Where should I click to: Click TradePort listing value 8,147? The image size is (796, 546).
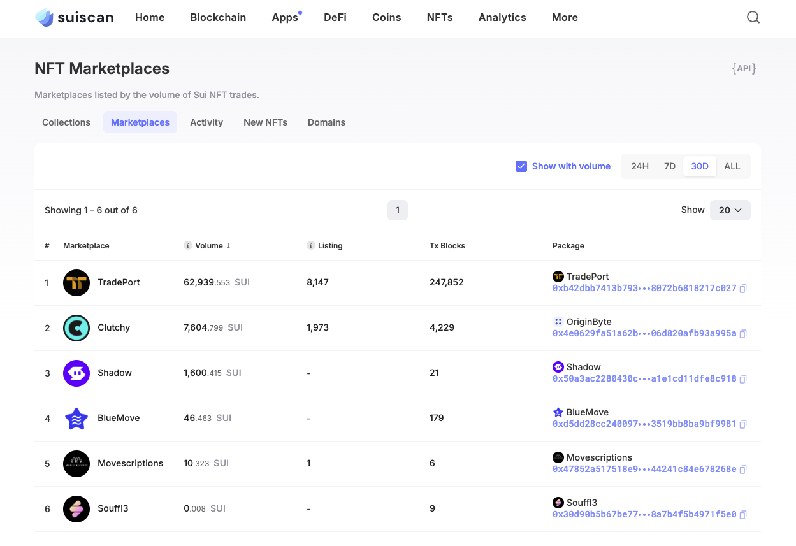click(x=317, y=282)
